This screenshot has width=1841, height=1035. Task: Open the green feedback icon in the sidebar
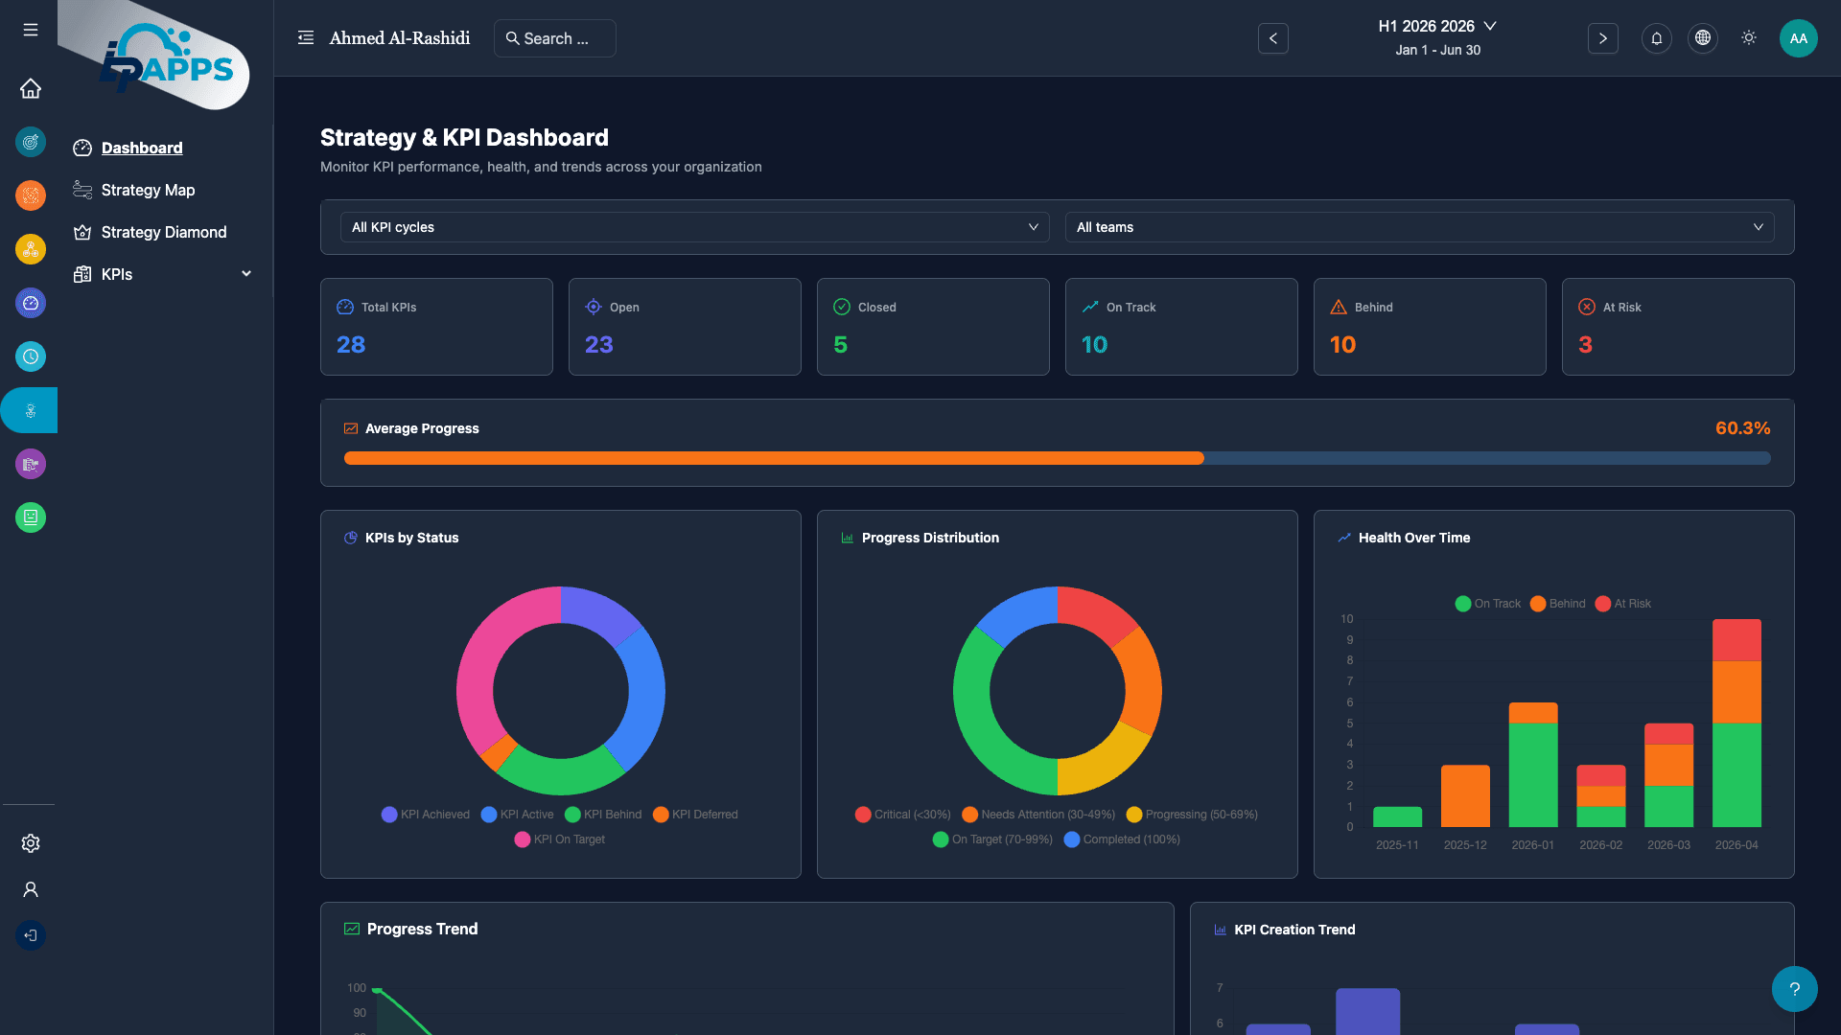31,517
